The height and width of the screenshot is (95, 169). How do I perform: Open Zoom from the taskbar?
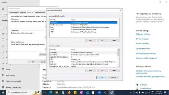click(99, 93)
